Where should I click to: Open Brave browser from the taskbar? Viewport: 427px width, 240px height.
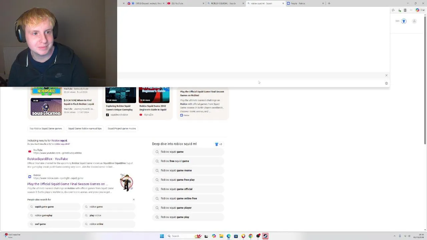243,236
